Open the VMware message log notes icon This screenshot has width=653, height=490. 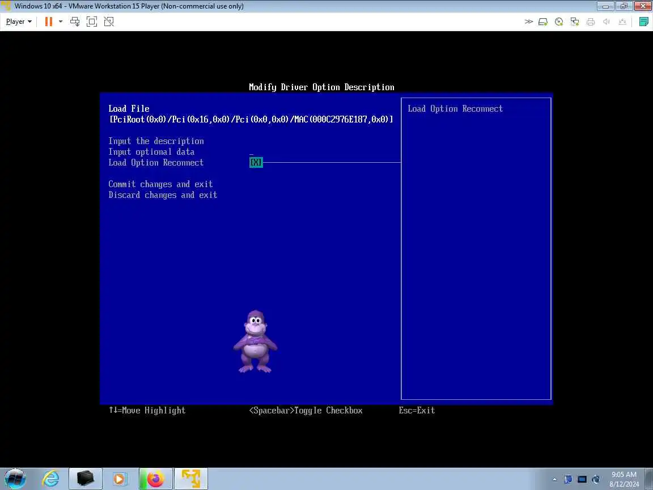click(x=643, y=22)
